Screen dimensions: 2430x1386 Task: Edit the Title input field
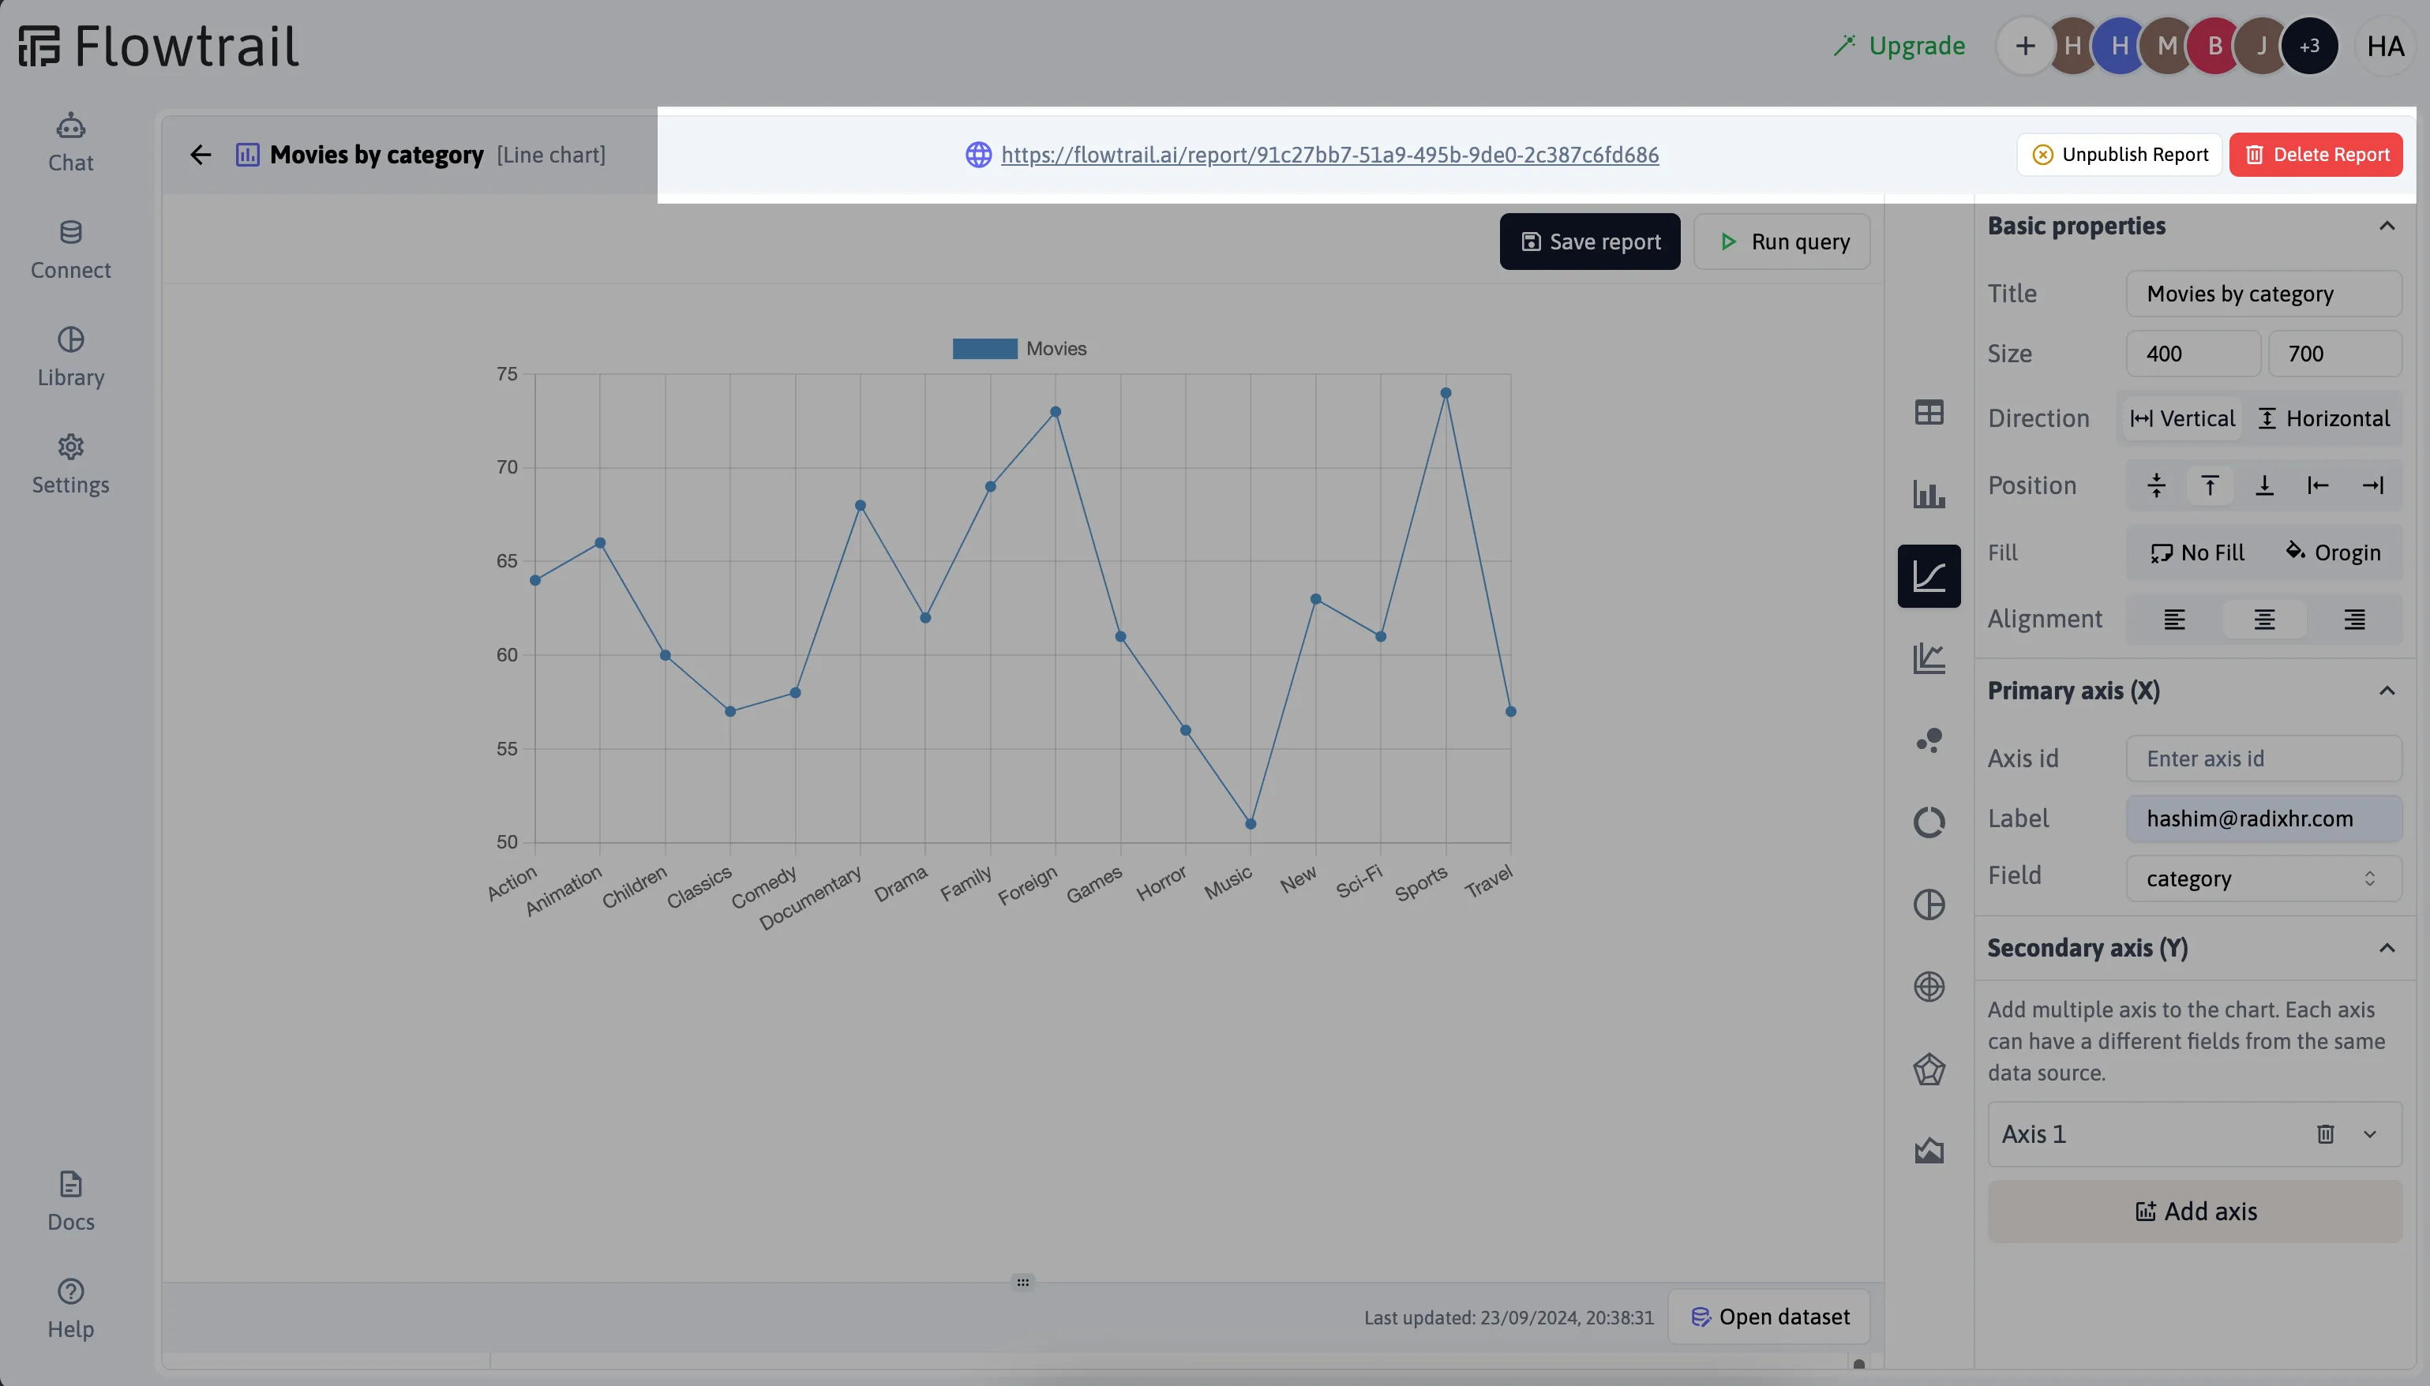(x=2263, y=293)
